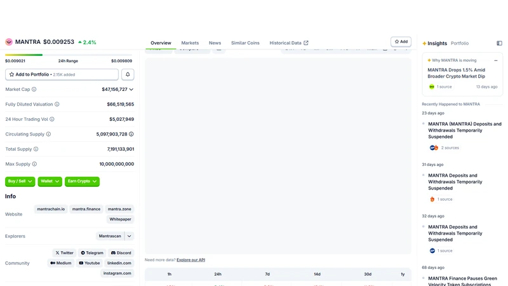The width and height of the screenshot is (508, 286).
Task: Click info icon beside 5,097,903,728 value
Action: point(131,134)
